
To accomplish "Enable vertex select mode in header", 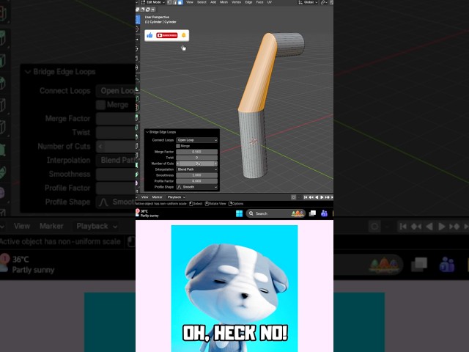I will tap(169, 2).
